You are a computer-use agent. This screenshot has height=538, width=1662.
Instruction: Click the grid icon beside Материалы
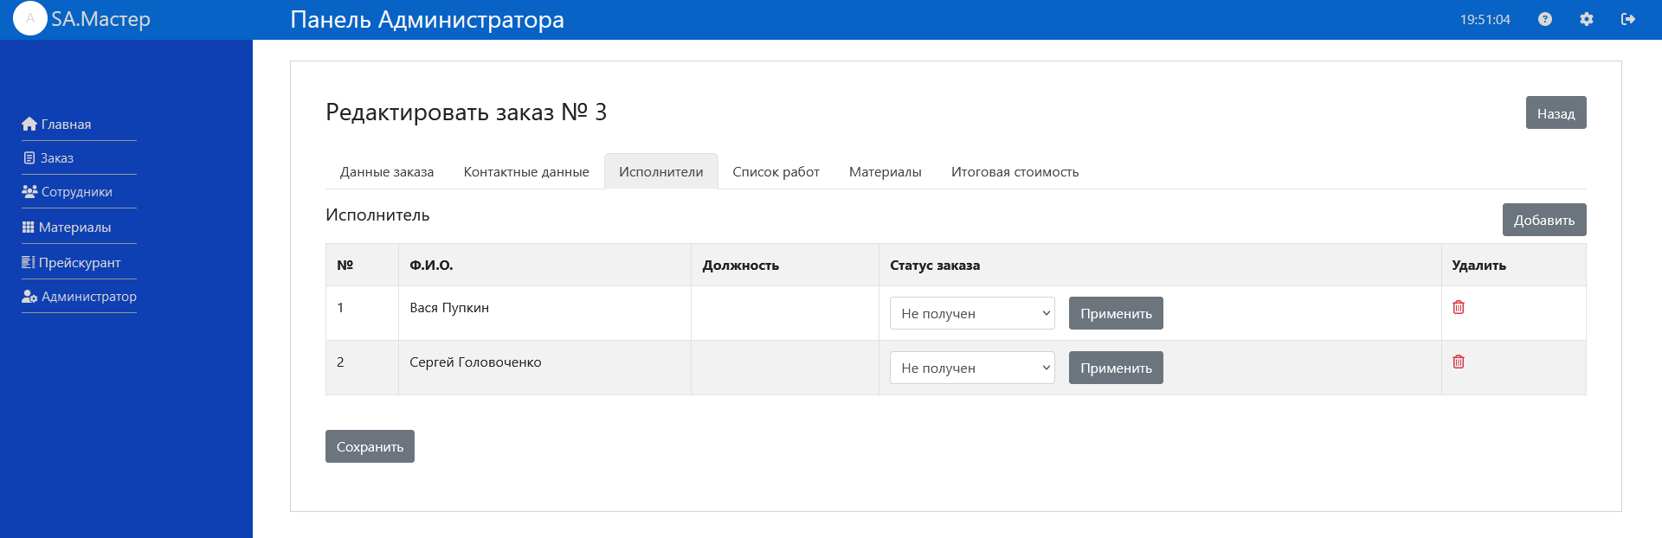(x=29, y=227)
